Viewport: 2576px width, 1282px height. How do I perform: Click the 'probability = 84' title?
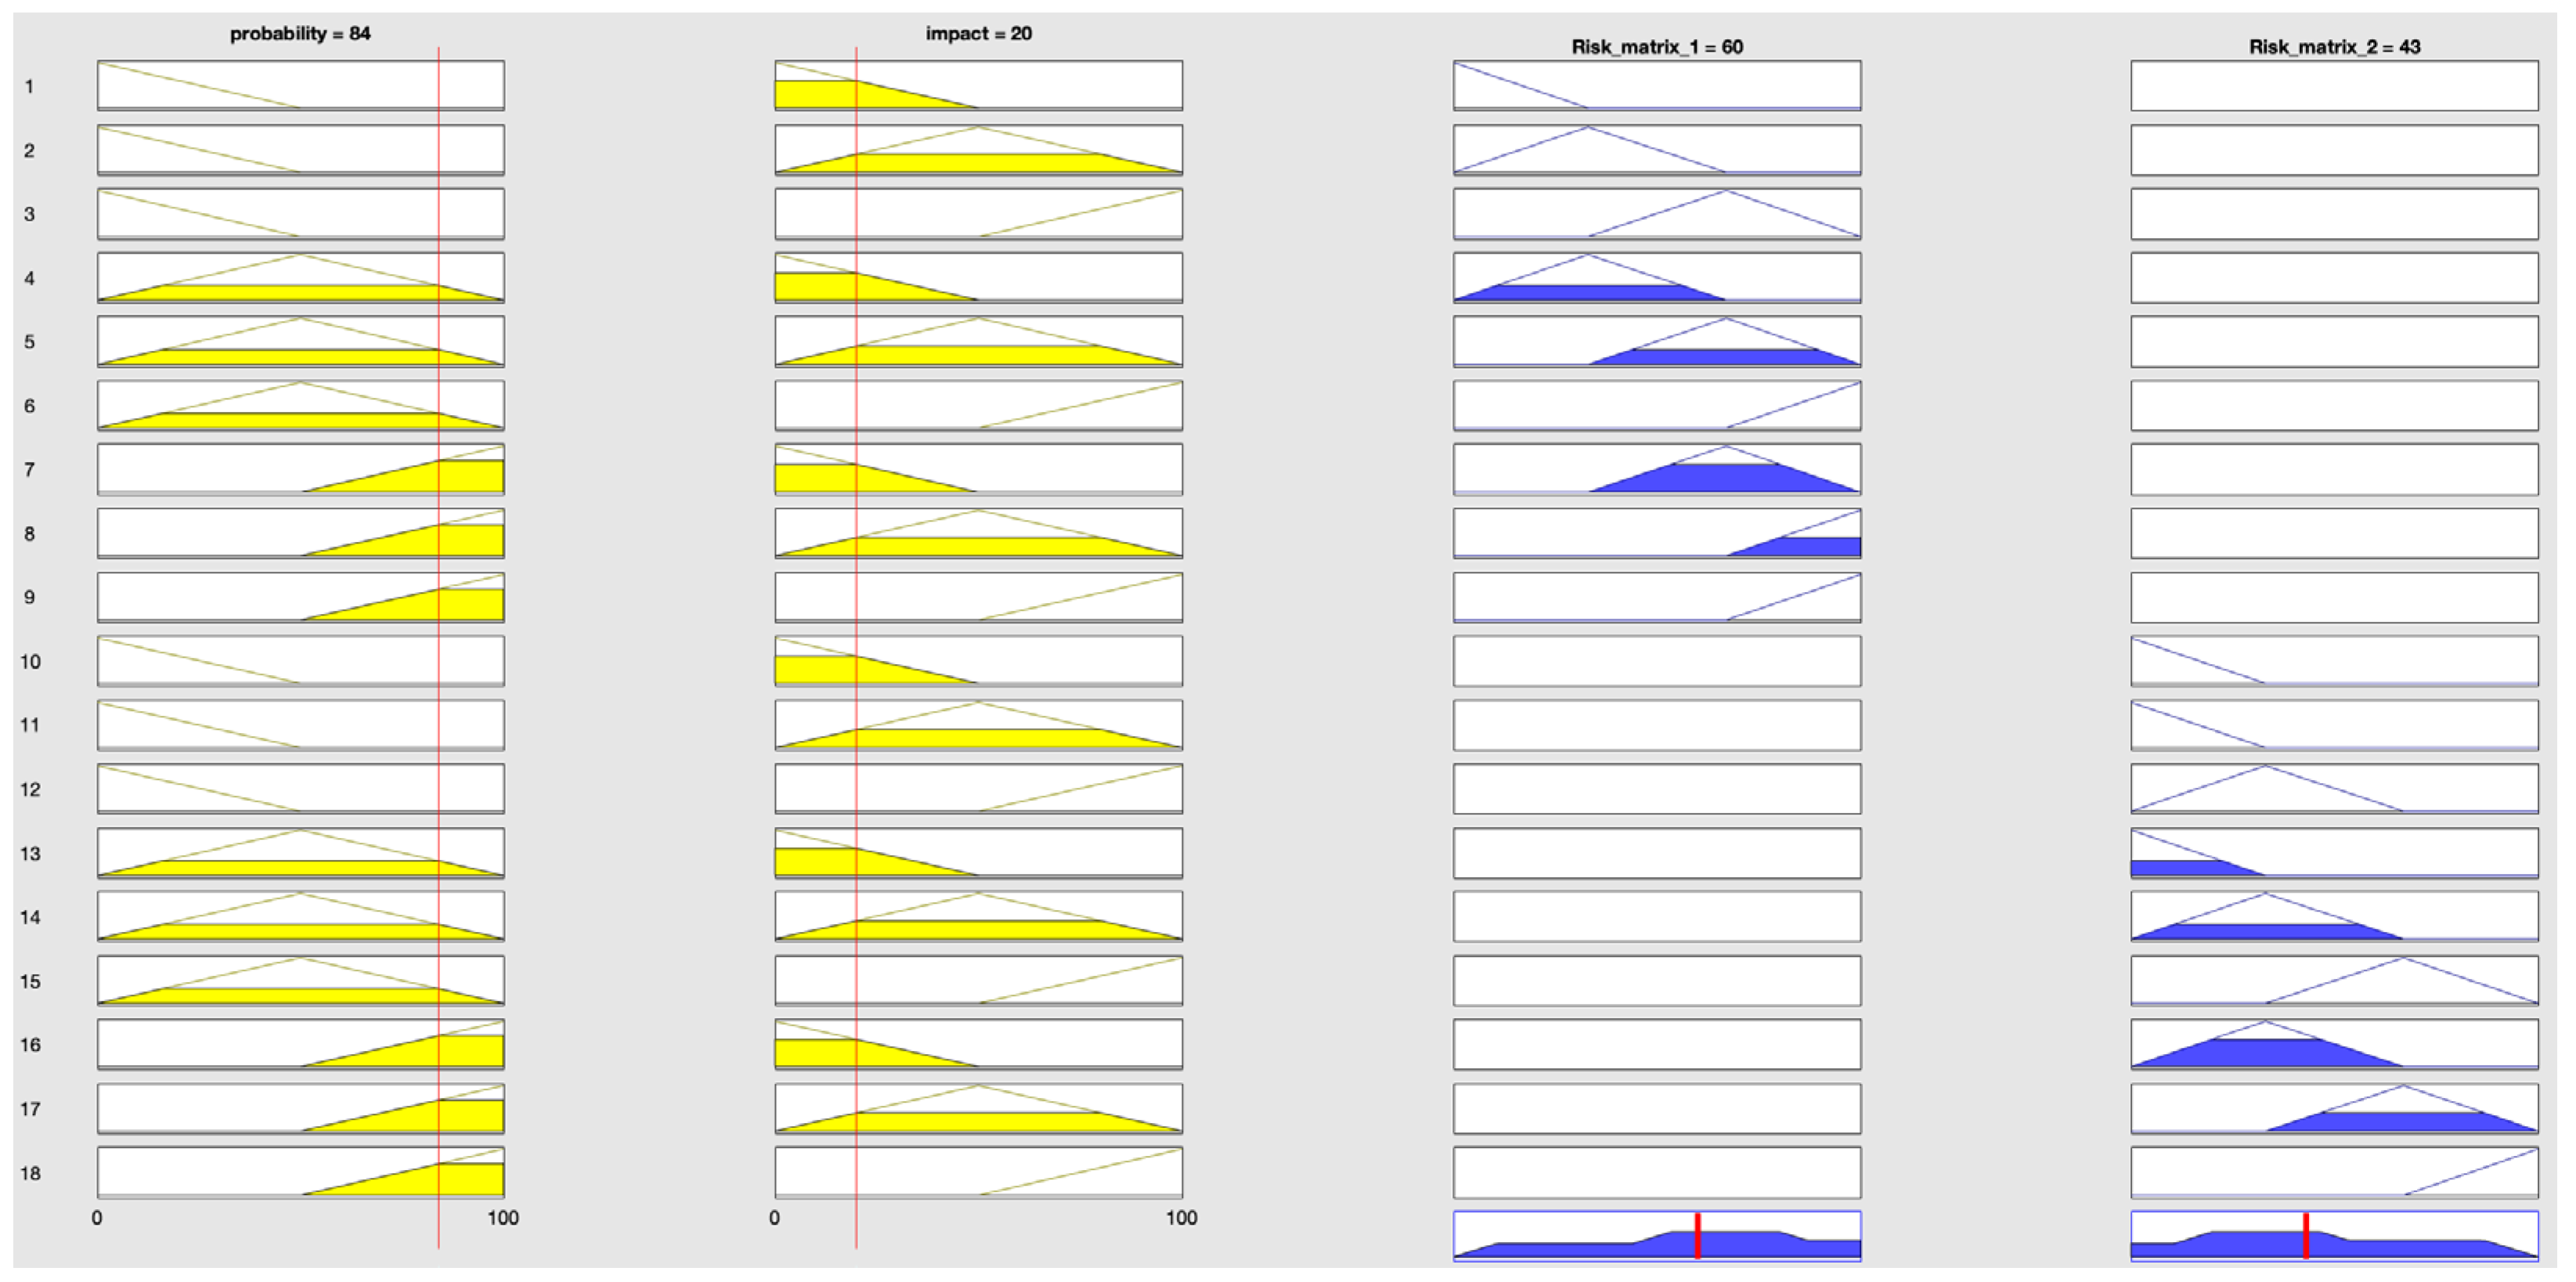(x=300, y=33)
